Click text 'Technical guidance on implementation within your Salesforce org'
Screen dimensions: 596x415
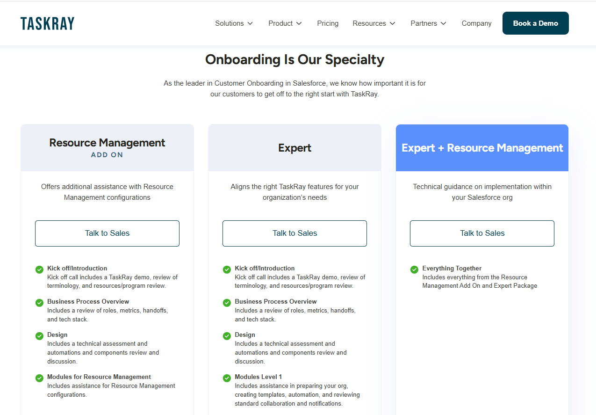point(482,192)
